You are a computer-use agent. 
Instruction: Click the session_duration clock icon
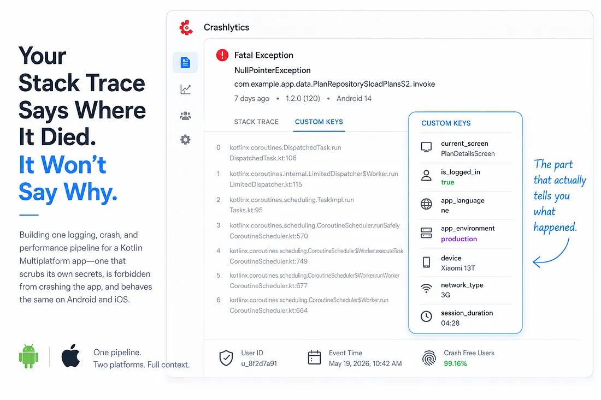[x=426, y=317]
